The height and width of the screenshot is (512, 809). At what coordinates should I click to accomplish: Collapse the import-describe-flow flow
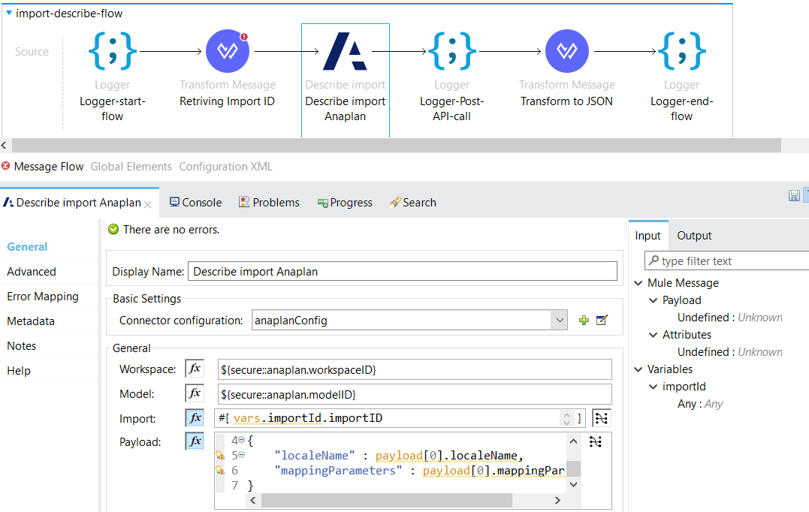pos(9,13)
